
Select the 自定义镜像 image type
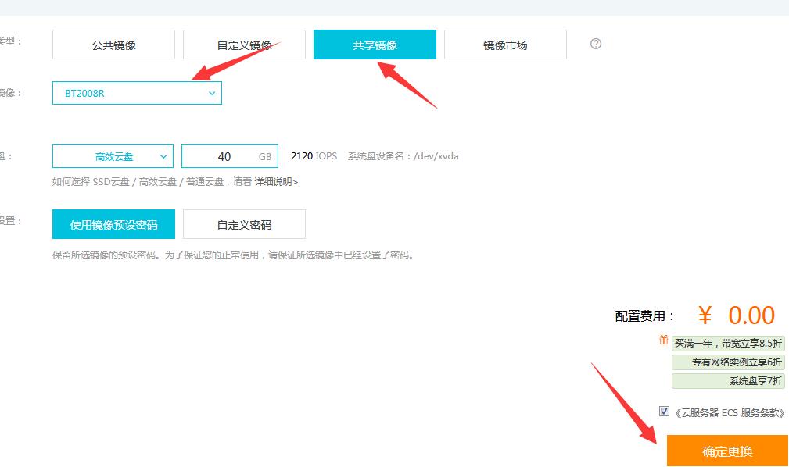tap(244, 45)
